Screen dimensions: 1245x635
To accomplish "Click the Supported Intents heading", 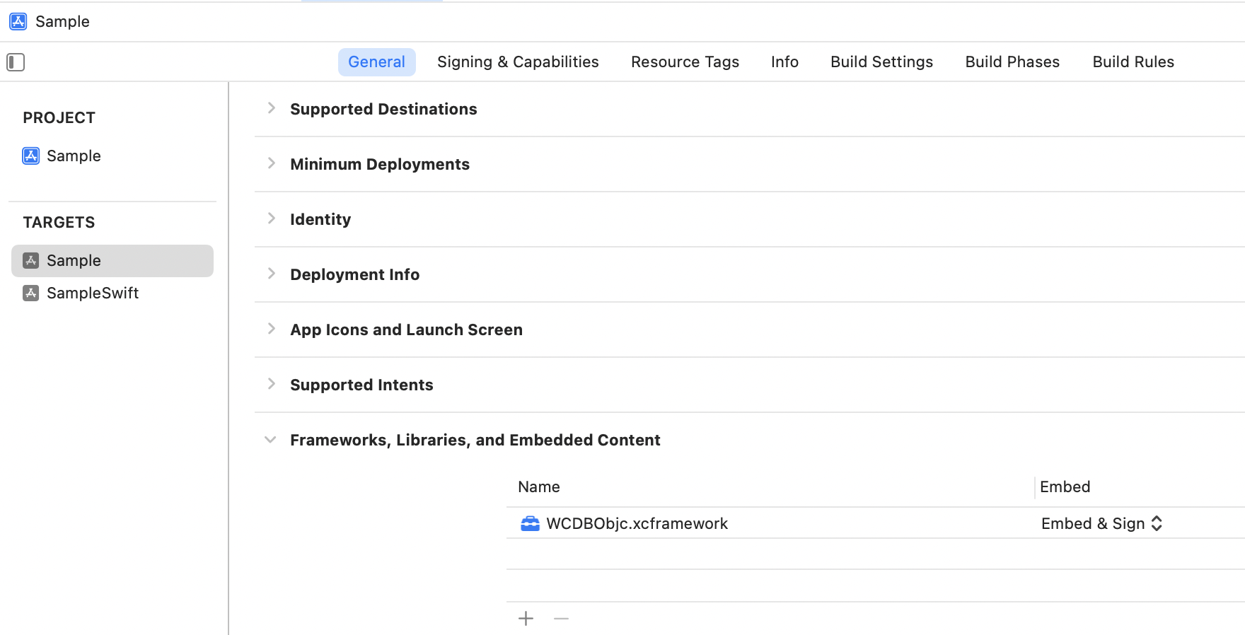I will click(x=361, y=385).
